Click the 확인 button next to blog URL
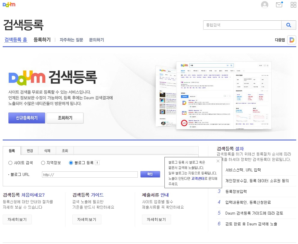This screenshot has width=298, height=244. [x=150, y=174]
